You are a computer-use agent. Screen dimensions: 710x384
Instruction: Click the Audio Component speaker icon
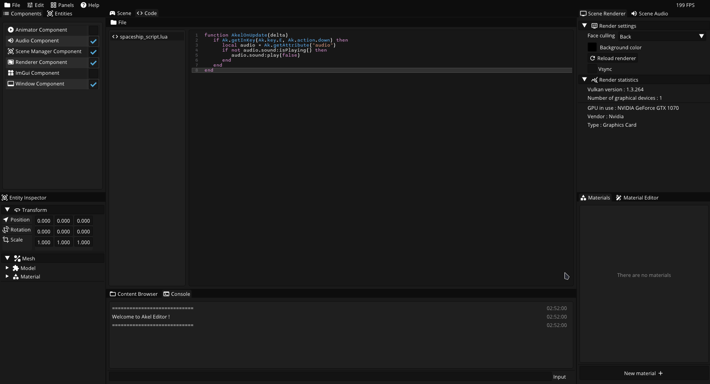11,40
